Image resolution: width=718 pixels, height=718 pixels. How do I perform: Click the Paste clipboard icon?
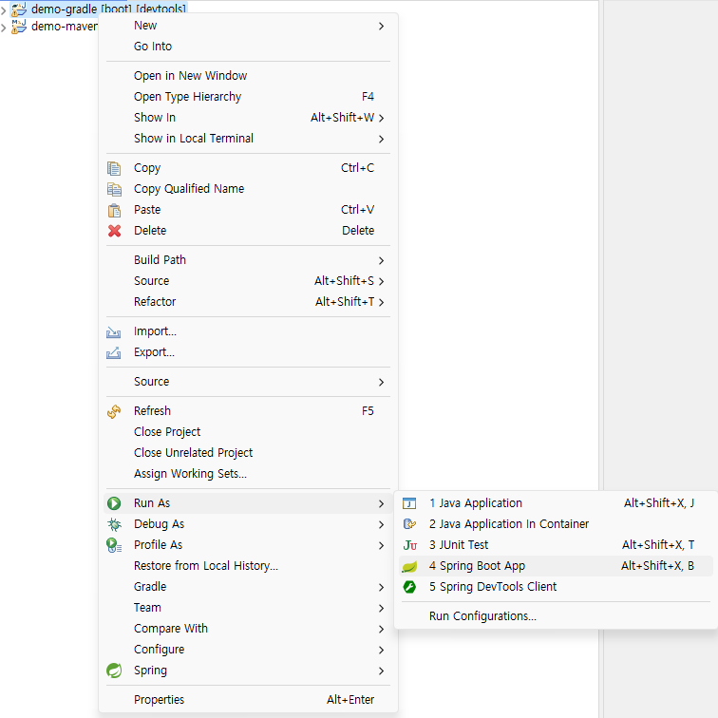[114, 210]
